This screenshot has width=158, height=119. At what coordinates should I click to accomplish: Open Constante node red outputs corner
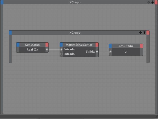tap(47, 45)
